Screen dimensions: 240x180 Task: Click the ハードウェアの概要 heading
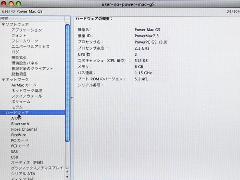94,19
